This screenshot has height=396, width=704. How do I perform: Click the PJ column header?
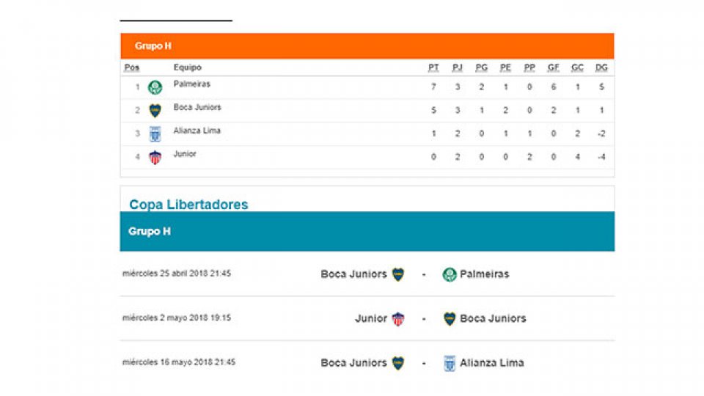pyautogui.click(x=458, y=67)
